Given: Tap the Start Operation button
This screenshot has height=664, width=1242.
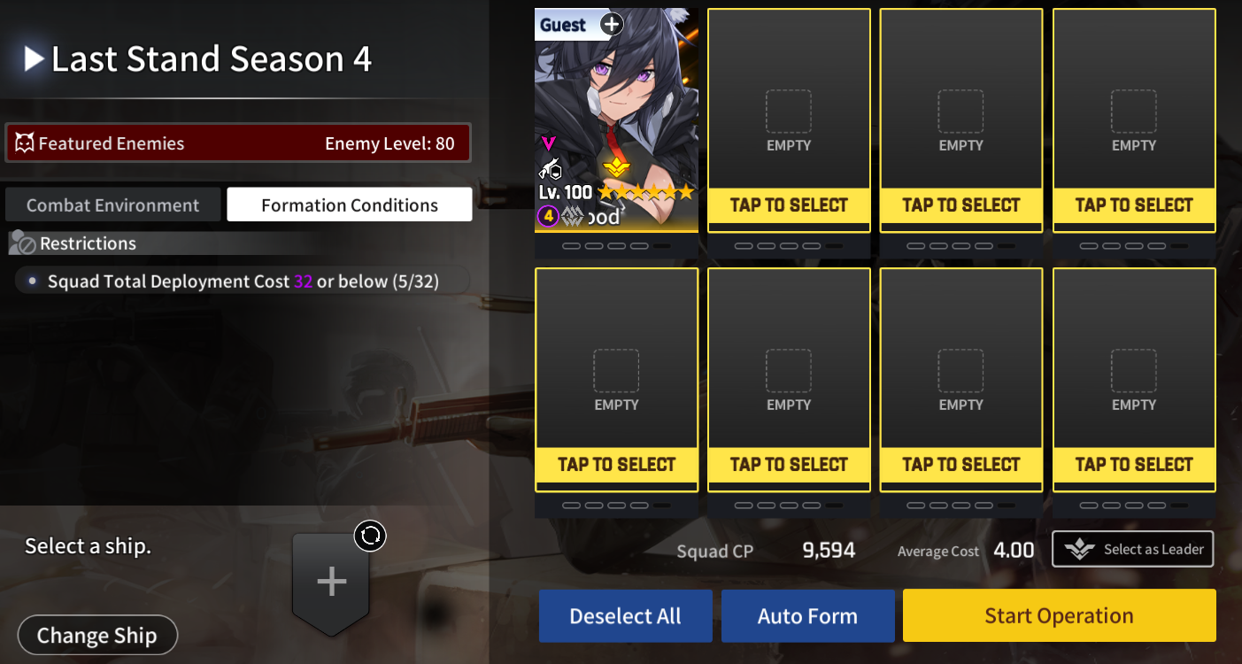Looking at the screenshot, I should tap(1060, 616).
